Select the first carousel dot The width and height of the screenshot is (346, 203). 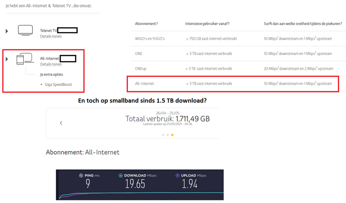[163, 135]
